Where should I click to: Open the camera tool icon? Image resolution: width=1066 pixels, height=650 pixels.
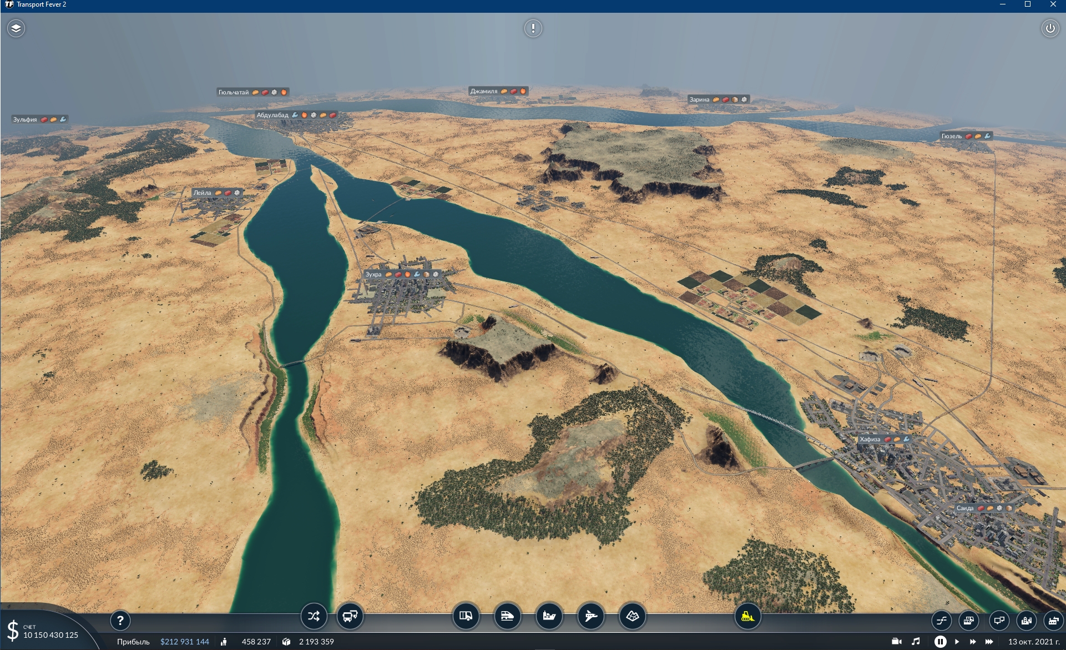(x=896, y=641)
